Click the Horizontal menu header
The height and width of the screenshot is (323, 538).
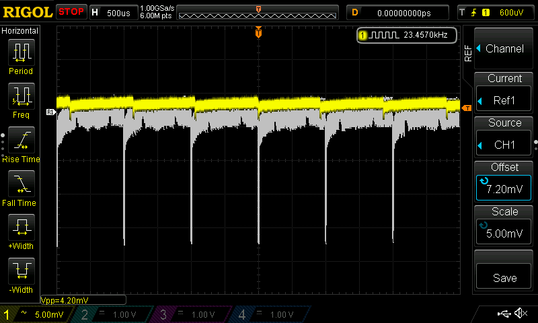pyautogui.click(x=20, y=31)
